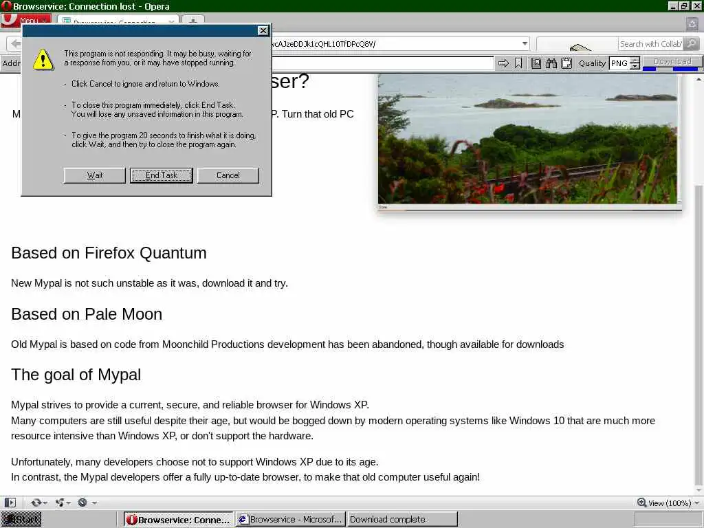Click the framed picture icon in Browservice toolbar
Viewport: 704px width, 528px height.
point(536,63)
